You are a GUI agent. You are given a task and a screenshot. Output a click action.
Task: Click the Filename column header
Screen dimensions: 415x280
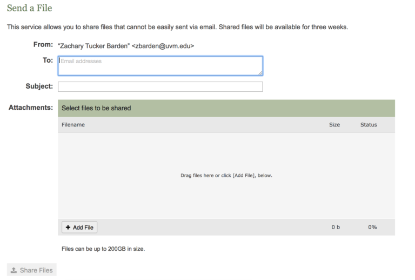[x=73, y=125]
